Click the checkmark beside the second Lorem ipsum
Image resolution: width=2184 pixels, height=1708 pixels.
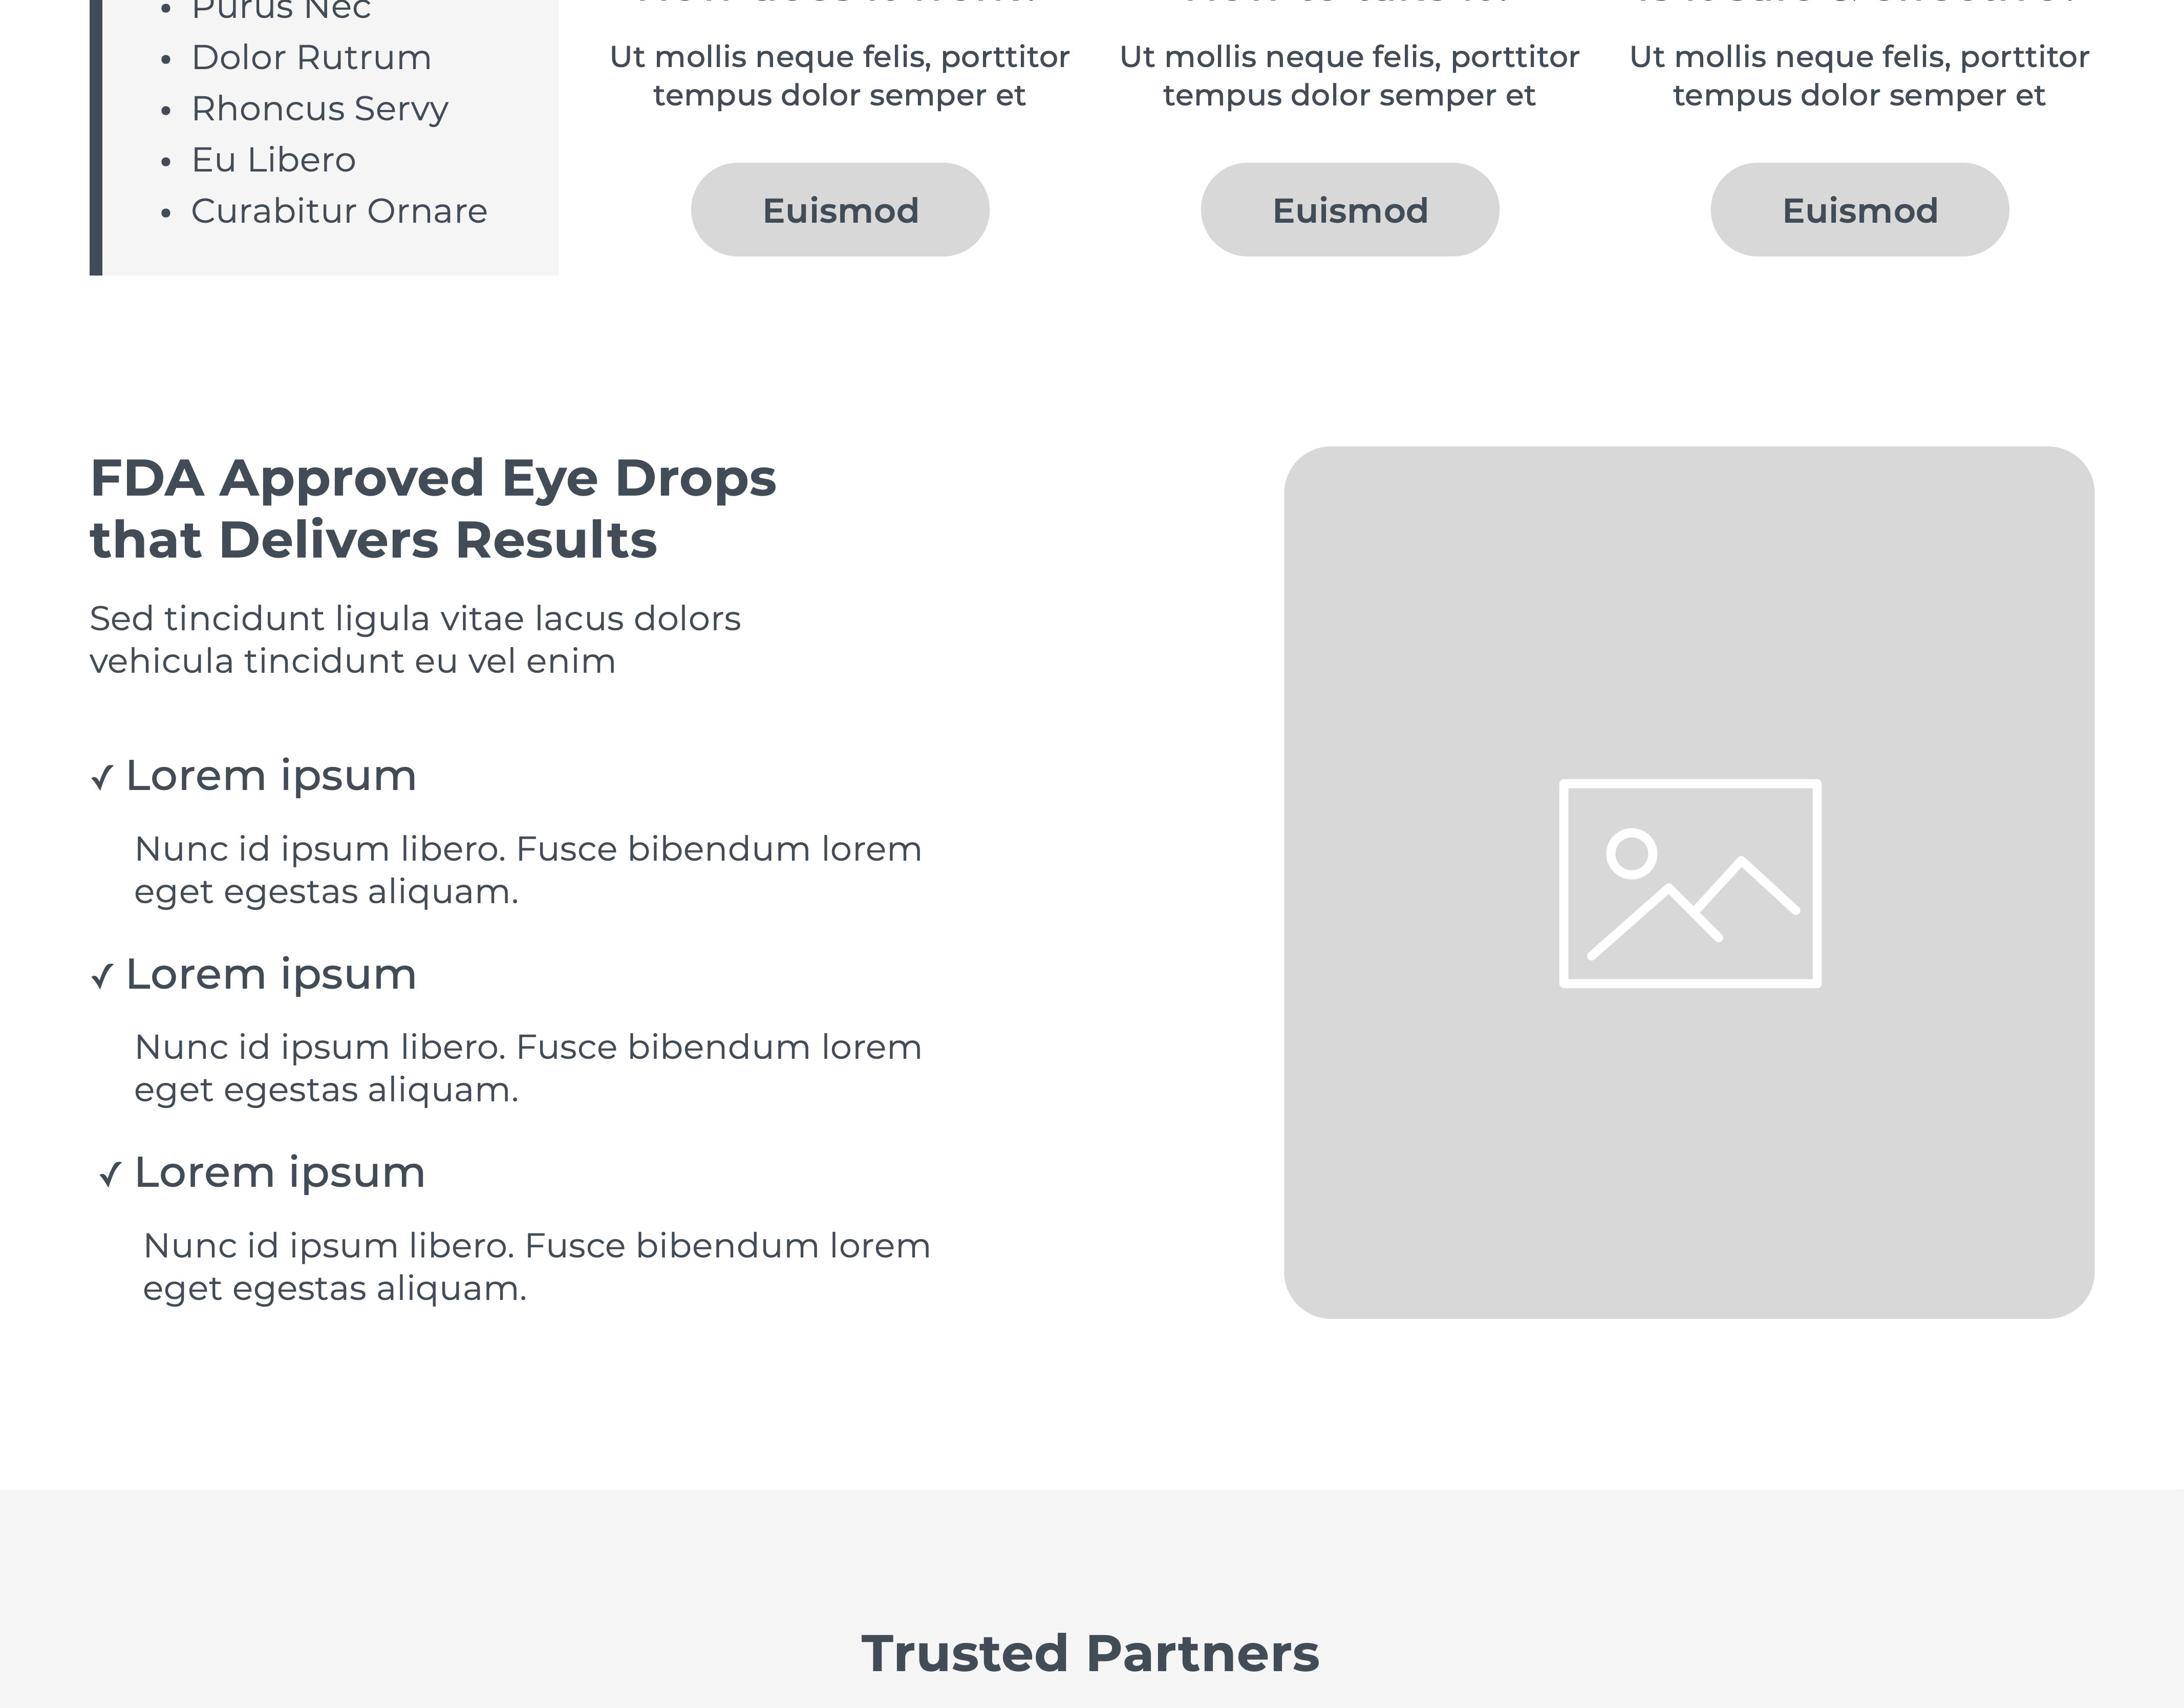pyautogui.click(x=102, y=976)
